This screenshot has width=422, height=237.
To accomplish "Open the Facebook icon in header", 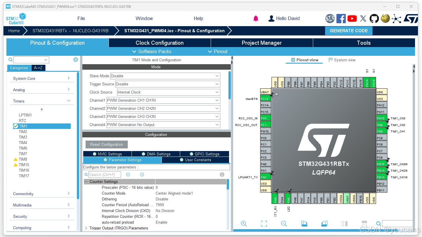I will click(341, 19).
